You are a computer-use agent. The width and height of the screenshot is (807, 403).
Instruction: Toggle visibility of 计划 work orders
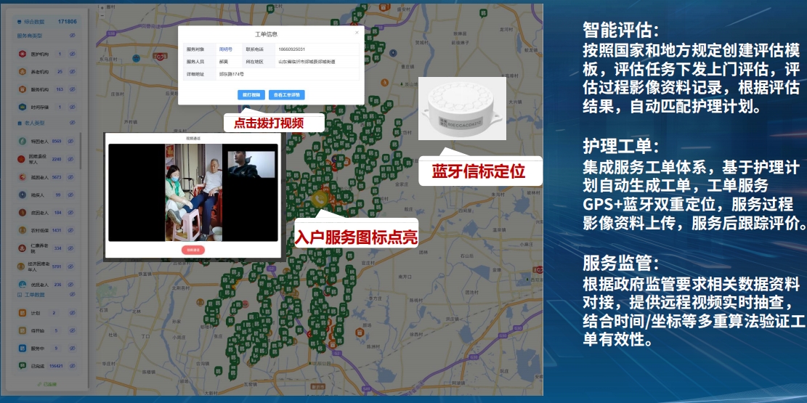(x=72, y=313)
